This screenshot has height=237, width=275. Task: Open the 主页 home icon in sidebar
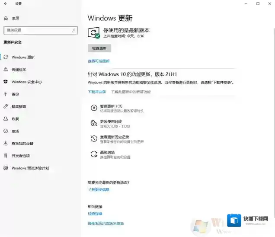click(x=6, y=19)
